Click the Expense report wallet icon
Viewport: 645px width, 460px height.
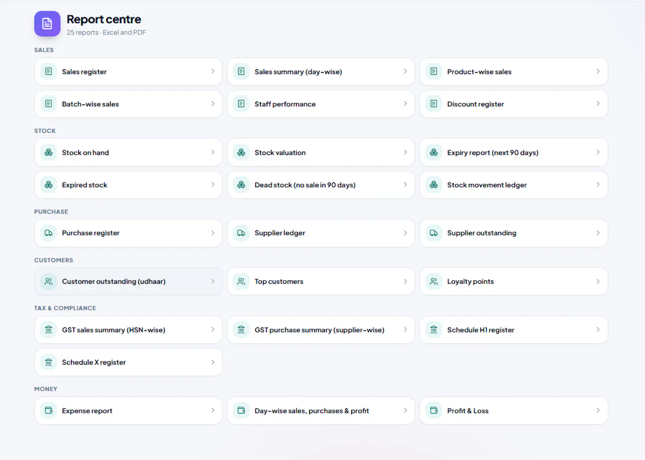click(48, 410)
